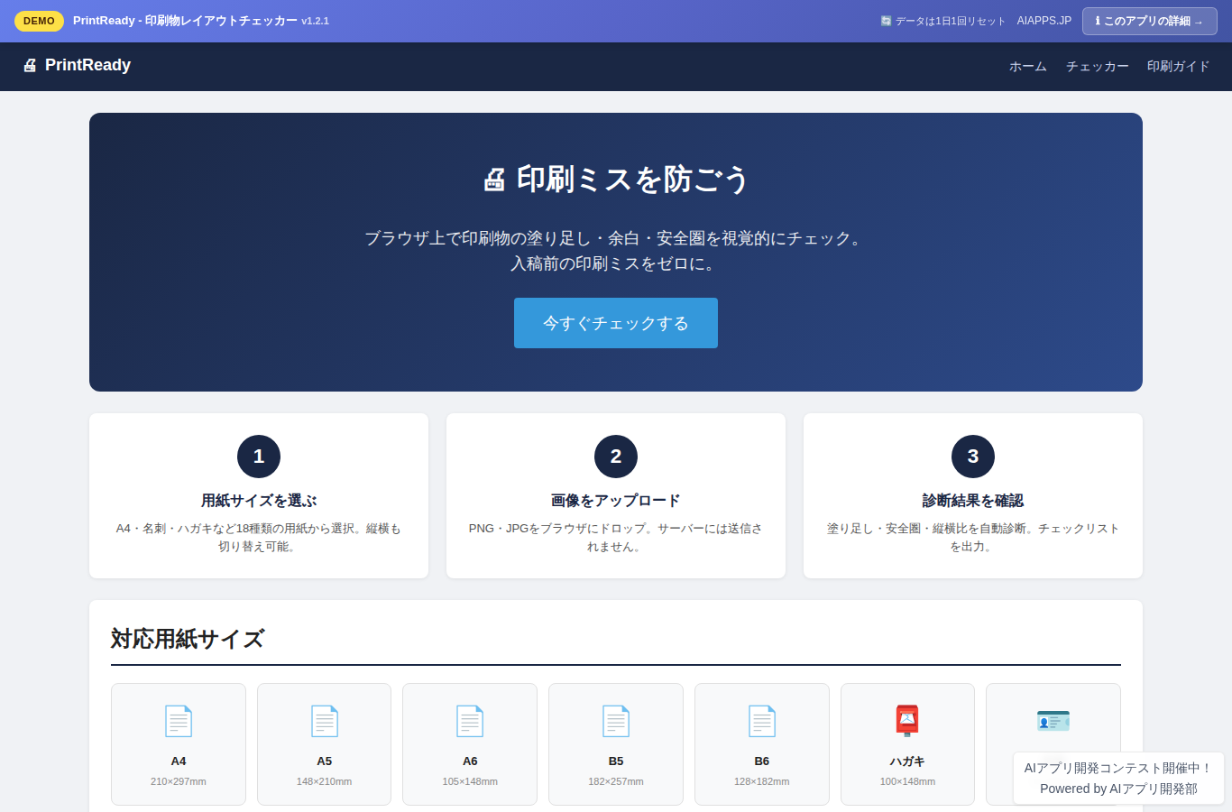Click the 今すぐチェックする button

tap(616, 323)
